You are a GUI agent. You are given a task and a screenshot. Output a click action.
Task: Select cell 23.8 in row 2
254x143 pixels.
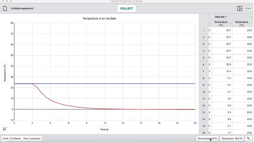pyautogui.click(x=243, y=37)
